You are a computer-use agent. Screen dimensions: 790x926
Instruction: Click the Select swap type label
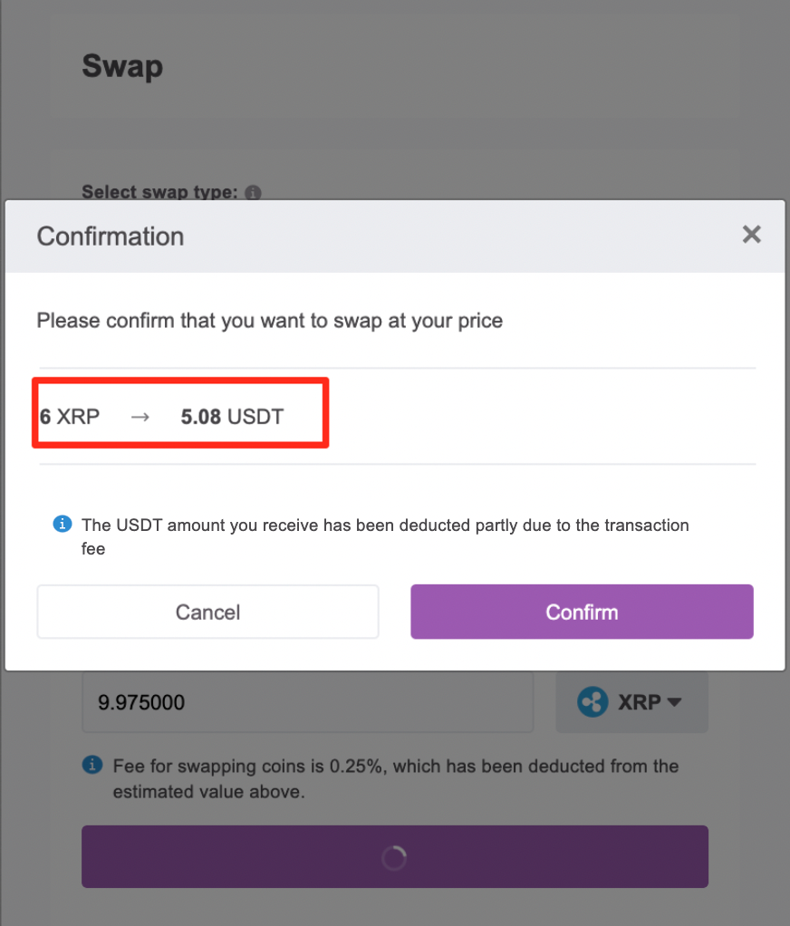(x=159, y=192)
